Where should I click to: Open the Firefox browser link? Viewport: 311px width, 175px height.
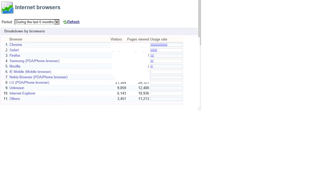15,56
